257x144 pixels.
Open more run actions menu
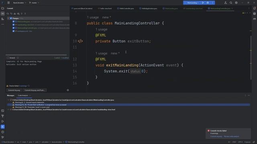(212, 3)
